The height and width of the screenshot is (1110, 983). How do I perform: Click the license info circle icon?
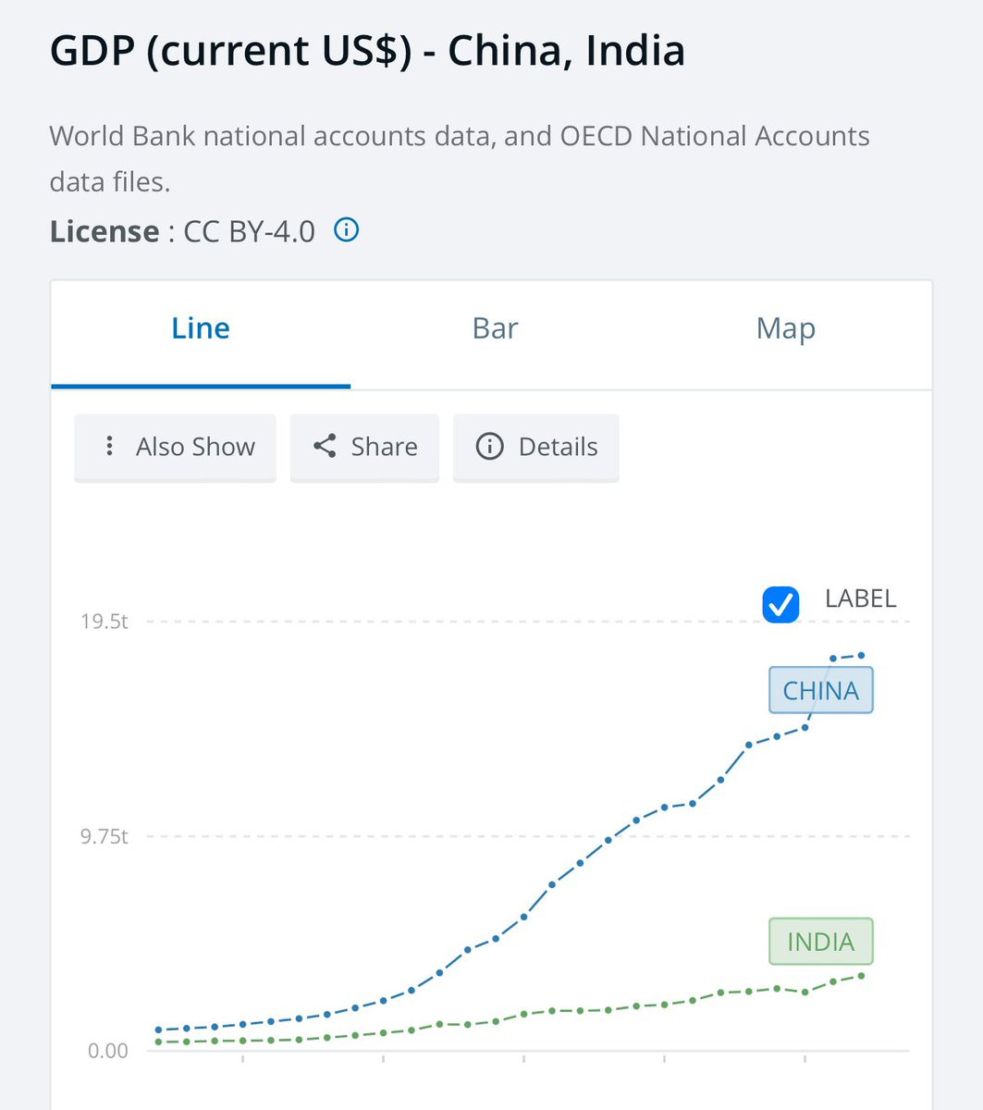pos(346,229)
